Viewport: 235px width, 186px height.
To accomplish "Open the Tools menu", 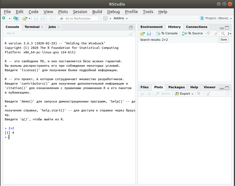I will click(148, 12).
